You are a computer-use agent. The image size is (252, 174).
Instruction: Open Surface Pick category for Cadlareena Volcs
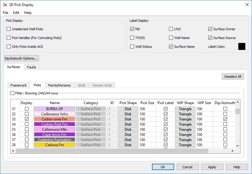coord(91,114)
